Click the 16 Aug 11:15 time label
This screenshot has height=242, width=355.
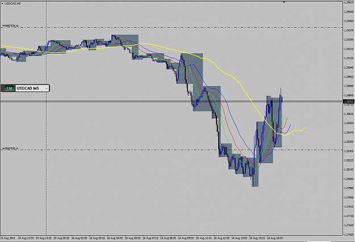(204, 238)
